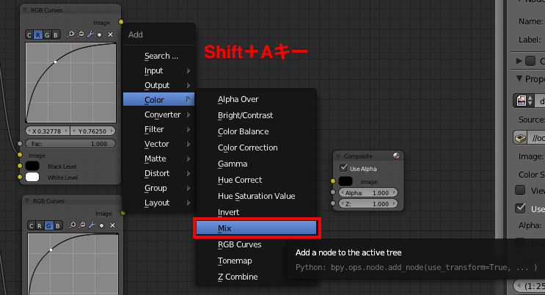Click X 0.32778 coordinate field
Viewport: 545px width, 295px height.
[x=48, y=131]
